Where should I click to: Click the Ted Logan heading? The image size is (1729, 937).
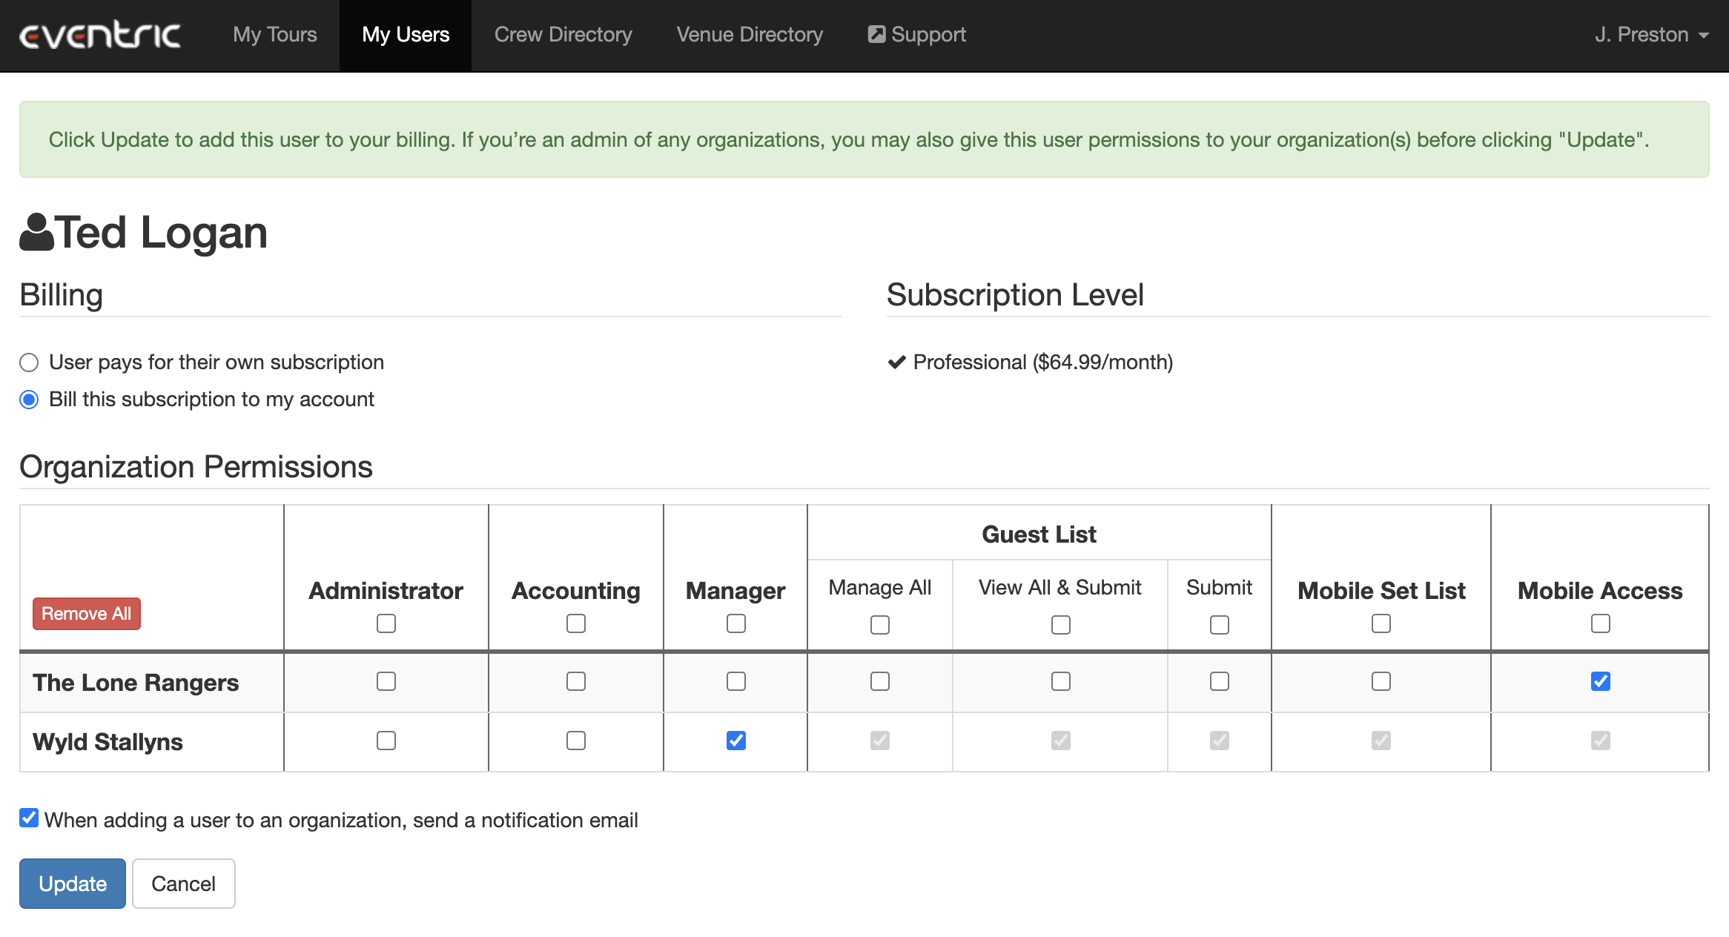point(161,233)
